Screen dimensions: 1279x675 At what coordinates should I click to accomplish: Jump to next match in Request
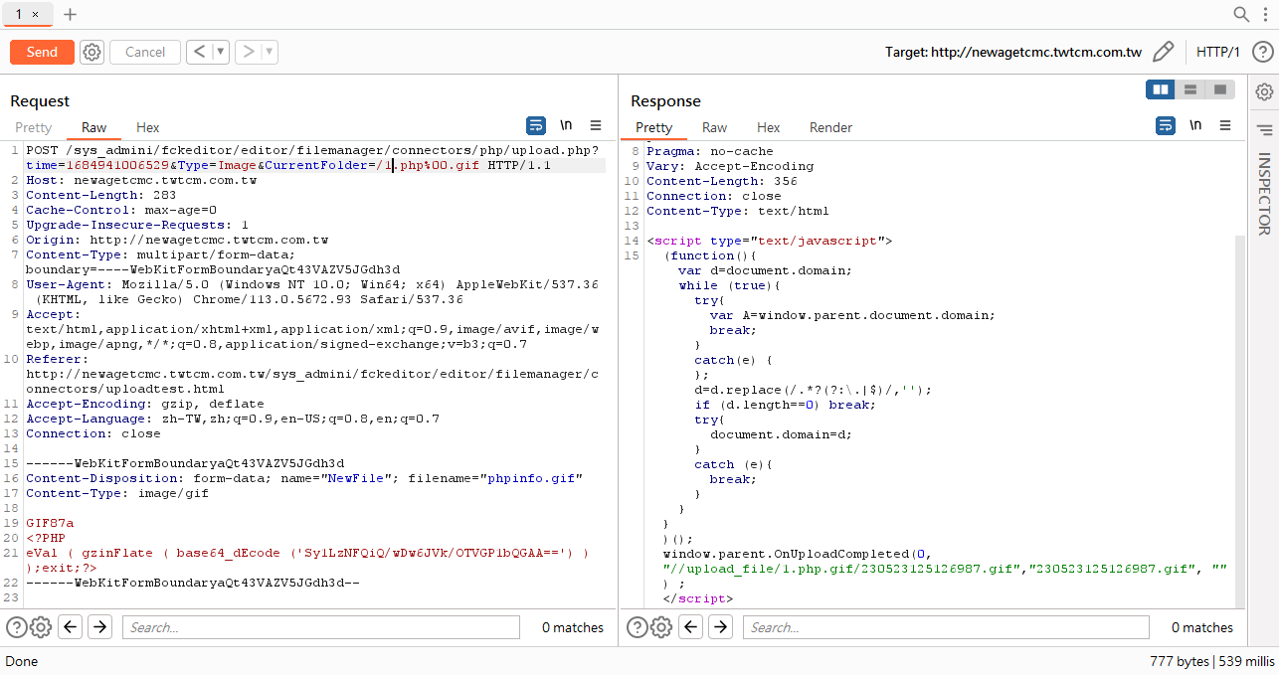coord(99,626)
